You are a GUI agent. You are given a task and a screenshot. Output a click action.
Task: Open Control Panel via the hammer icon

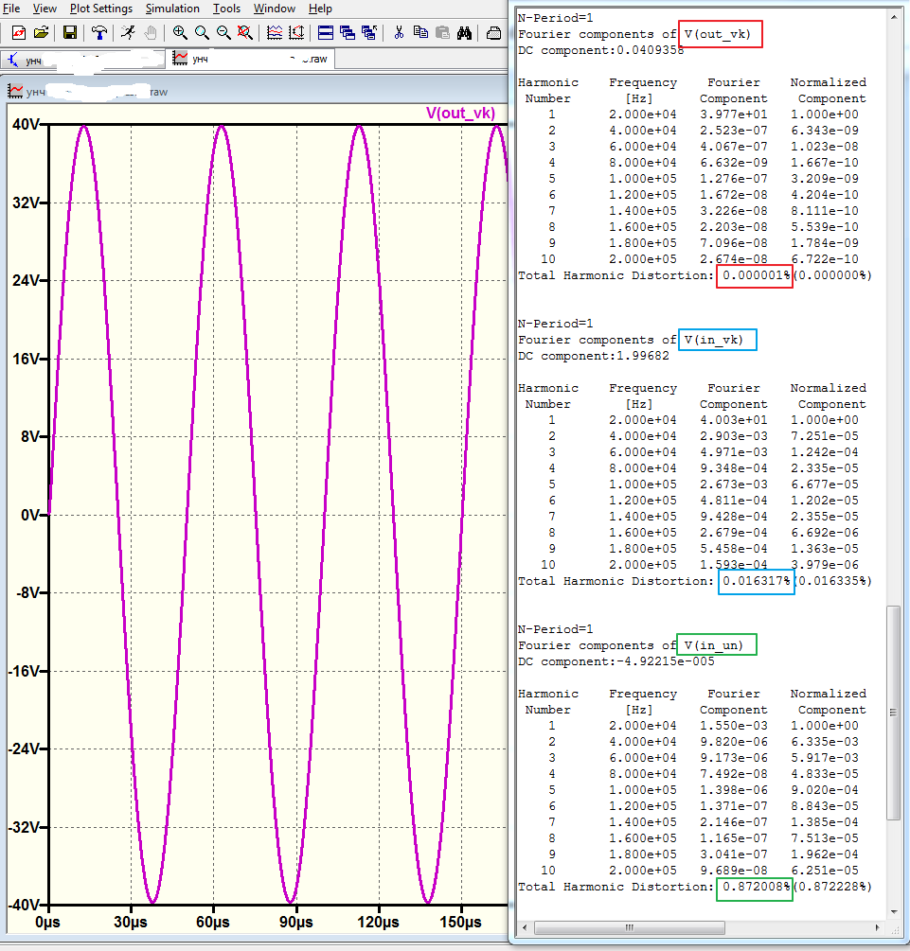99,32
